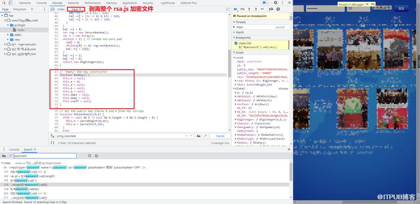Deactivate breakpoints icon in debugger toolbar
Viewport: 420px width, 204px height.
coord(271,9)
